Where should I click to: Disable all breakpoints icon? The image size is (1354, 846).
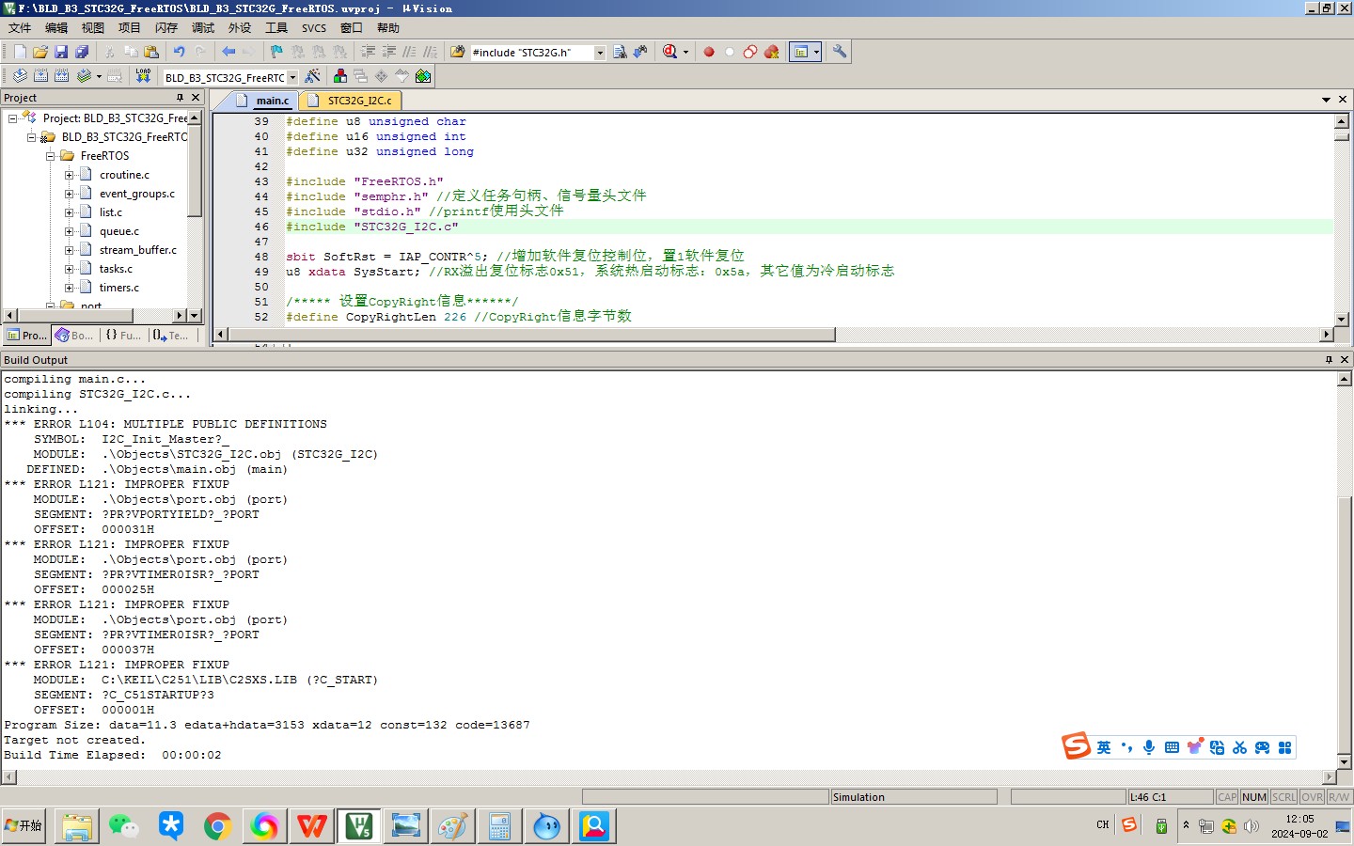pos(750,53)
